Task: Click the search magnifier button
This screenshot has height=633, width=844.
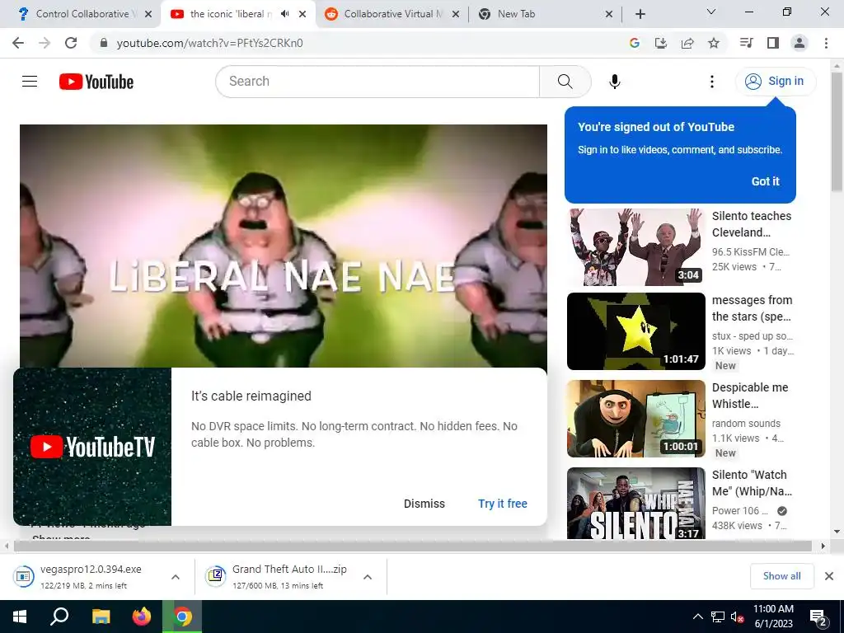Action: tap(565, 82)
